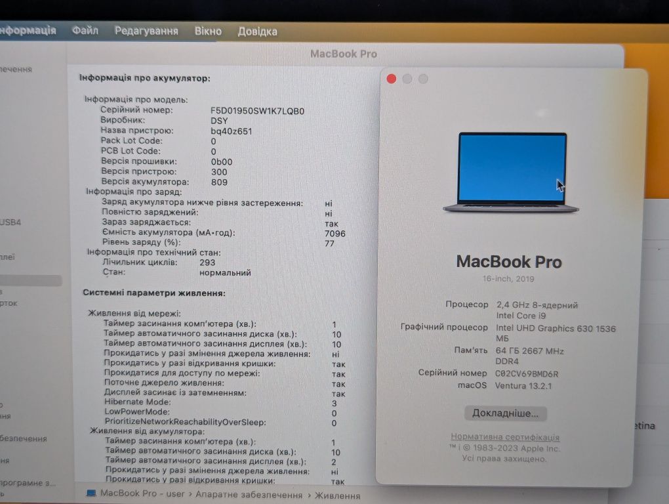Click macOS version 'Ventura 13.2.1'

[523, 386]
